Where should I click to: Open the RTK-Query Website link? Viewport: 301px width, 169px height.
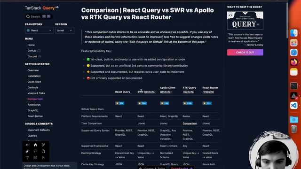click(x=188, y=92)
